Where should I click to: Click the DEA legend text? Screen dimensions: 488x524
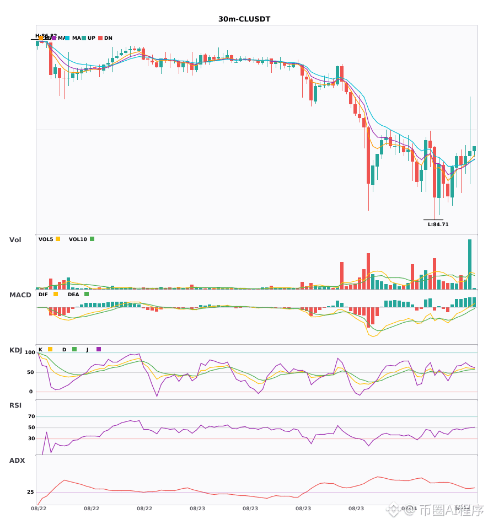click(73, 295)
